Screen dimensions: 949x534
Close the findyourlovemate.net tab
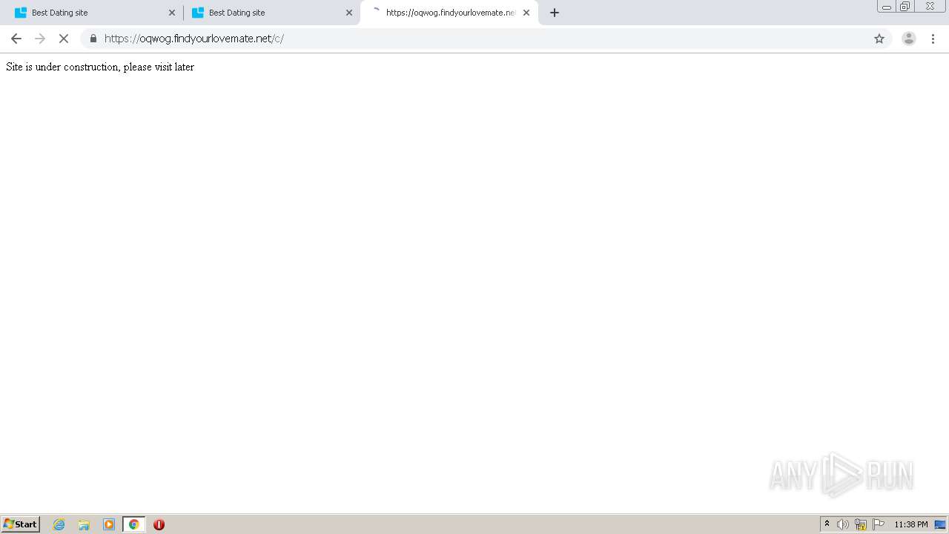click(x=526, y=13)
